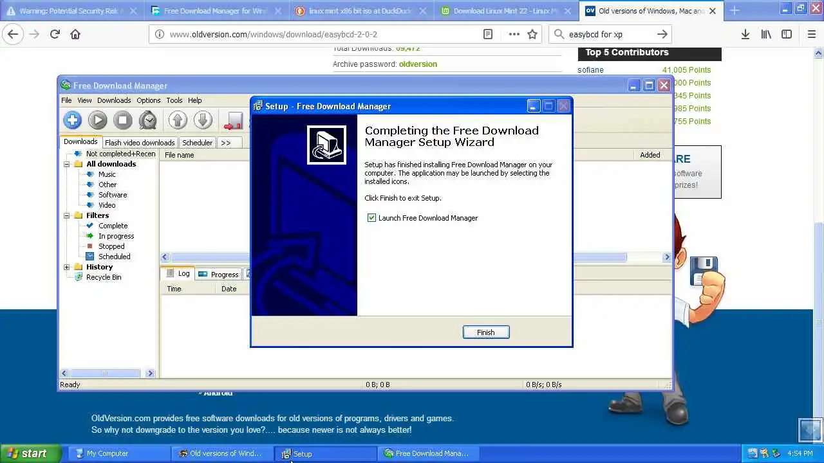Click the browser address bar URL
Image resolution: width=824 pixels, height=463 pixels.
274,34
